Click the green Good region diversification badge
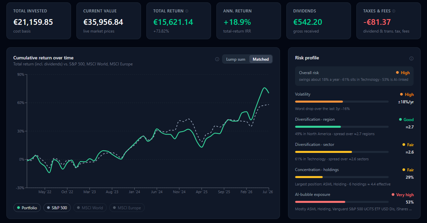427x223 pixels. coord(406,119)
